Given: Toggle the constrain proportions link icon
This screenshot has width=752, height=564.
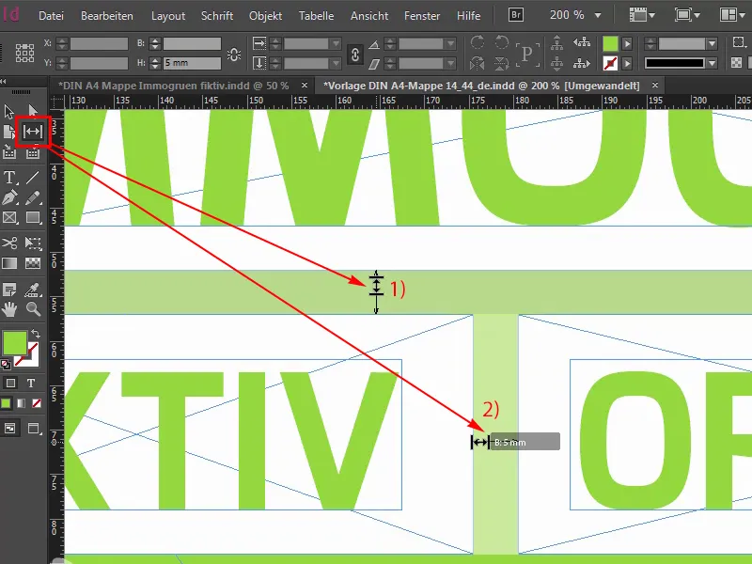Looking at the screenshot, I should click(x=355, y=55).
